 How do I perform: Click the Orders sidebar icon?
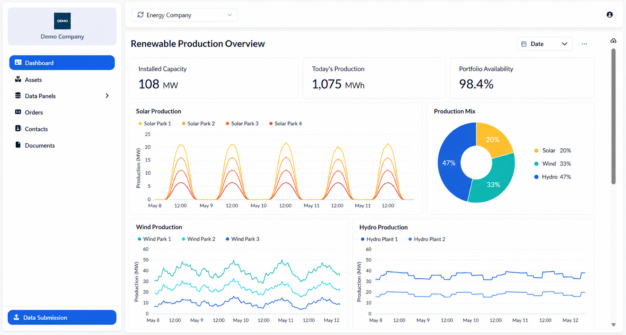[x=18, y=112]
